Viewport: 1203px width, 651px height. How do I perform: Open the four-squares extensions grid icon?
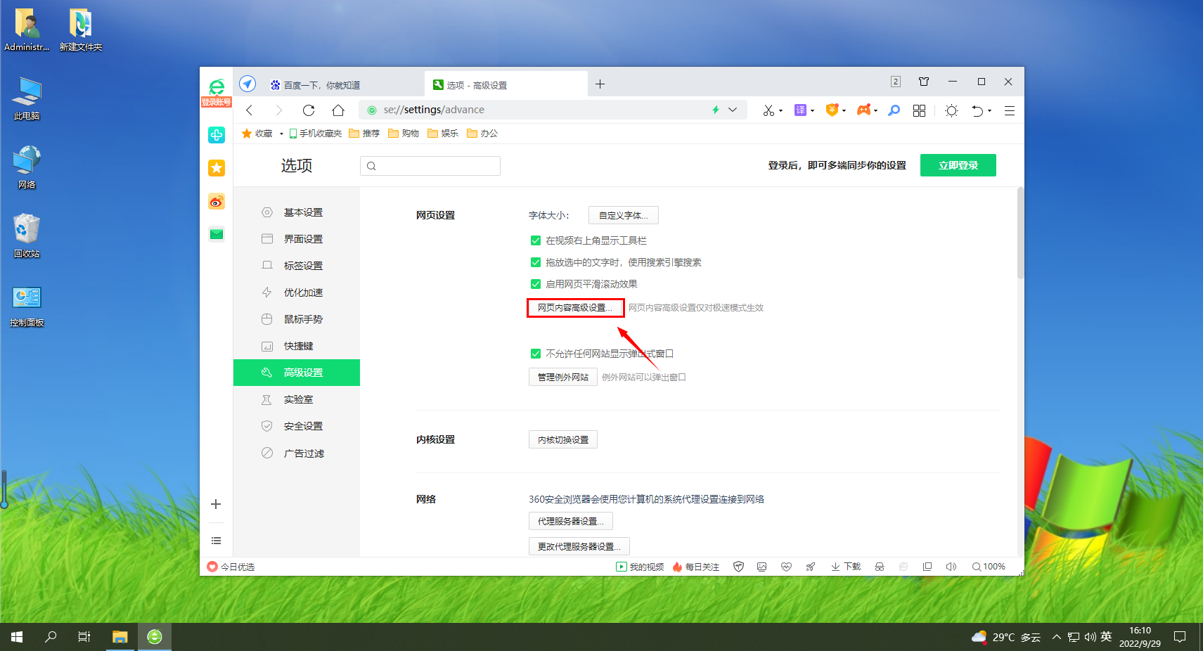pos(919,110)
